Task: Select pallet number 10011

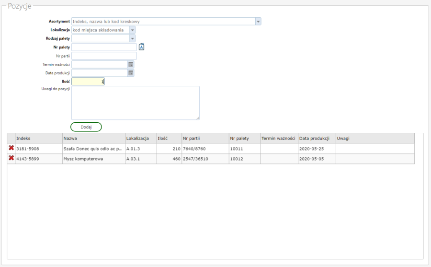Action: click(x=245, y=149)
